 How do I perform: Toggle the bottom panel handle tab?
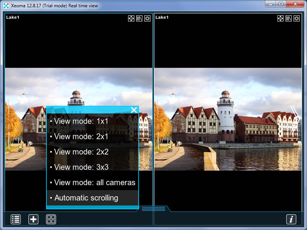(153, 209)
